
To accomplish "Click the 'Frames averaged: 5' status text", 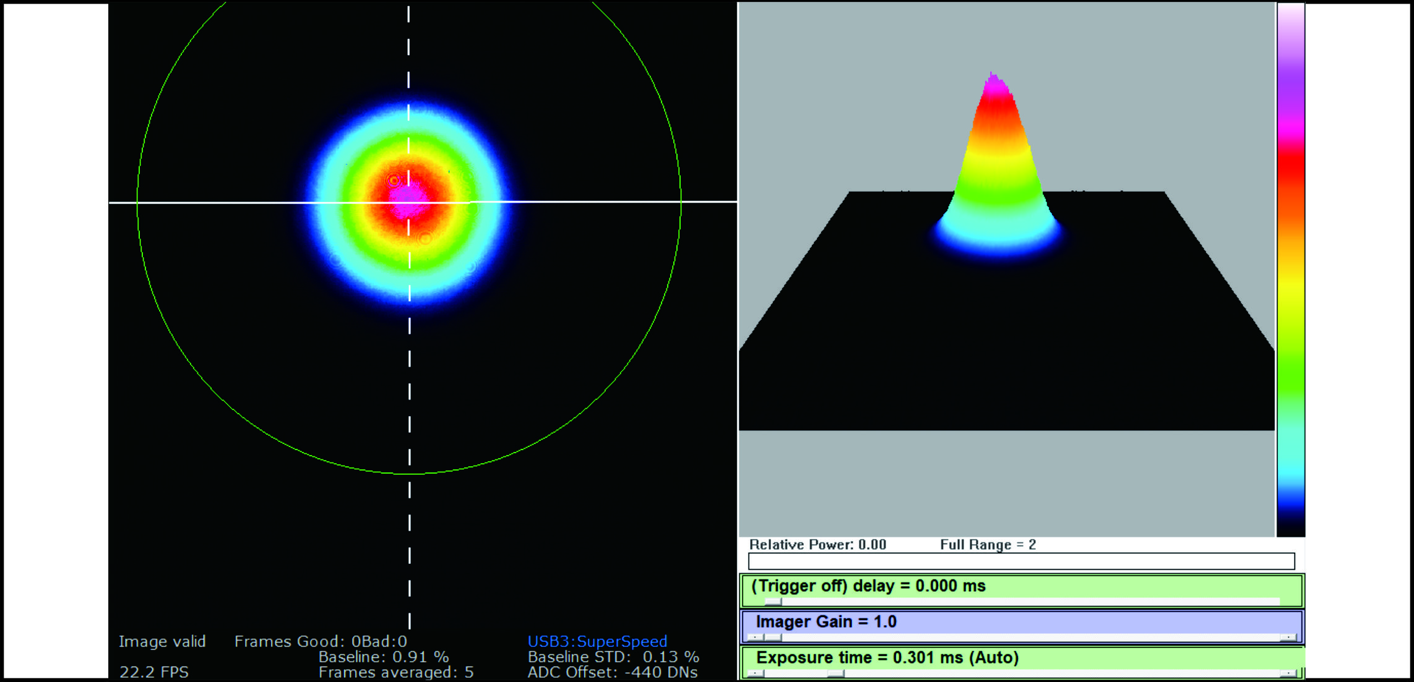I will pyautogui.click(x=396, y=672).
